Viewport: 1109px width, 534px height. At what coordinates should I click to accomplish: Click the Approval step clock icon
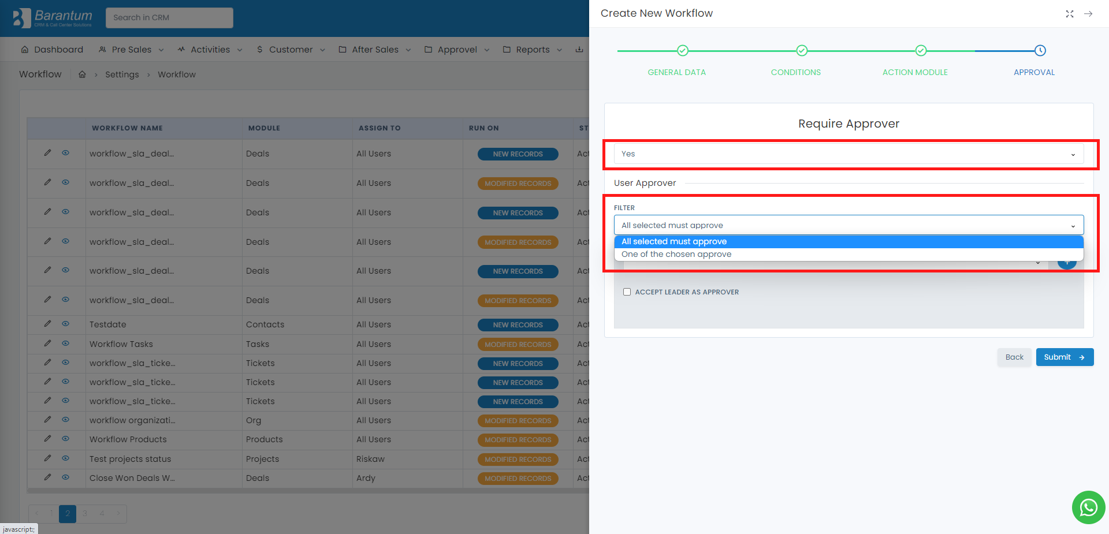[x=1040, y=51]
